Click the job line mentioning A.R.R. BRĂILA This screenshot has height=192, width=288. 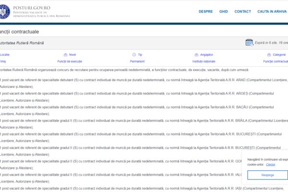(x=144, y=124)
